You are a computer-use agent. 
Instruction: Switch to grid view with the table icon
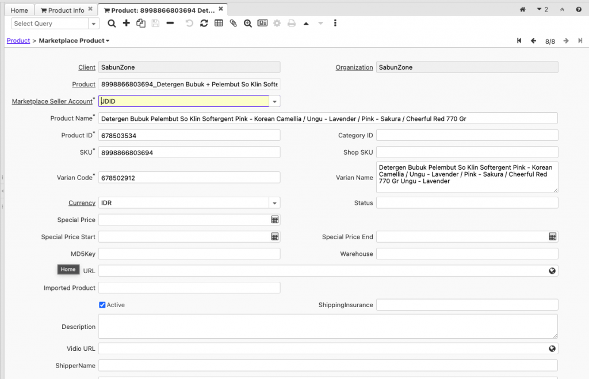(219, 23)
